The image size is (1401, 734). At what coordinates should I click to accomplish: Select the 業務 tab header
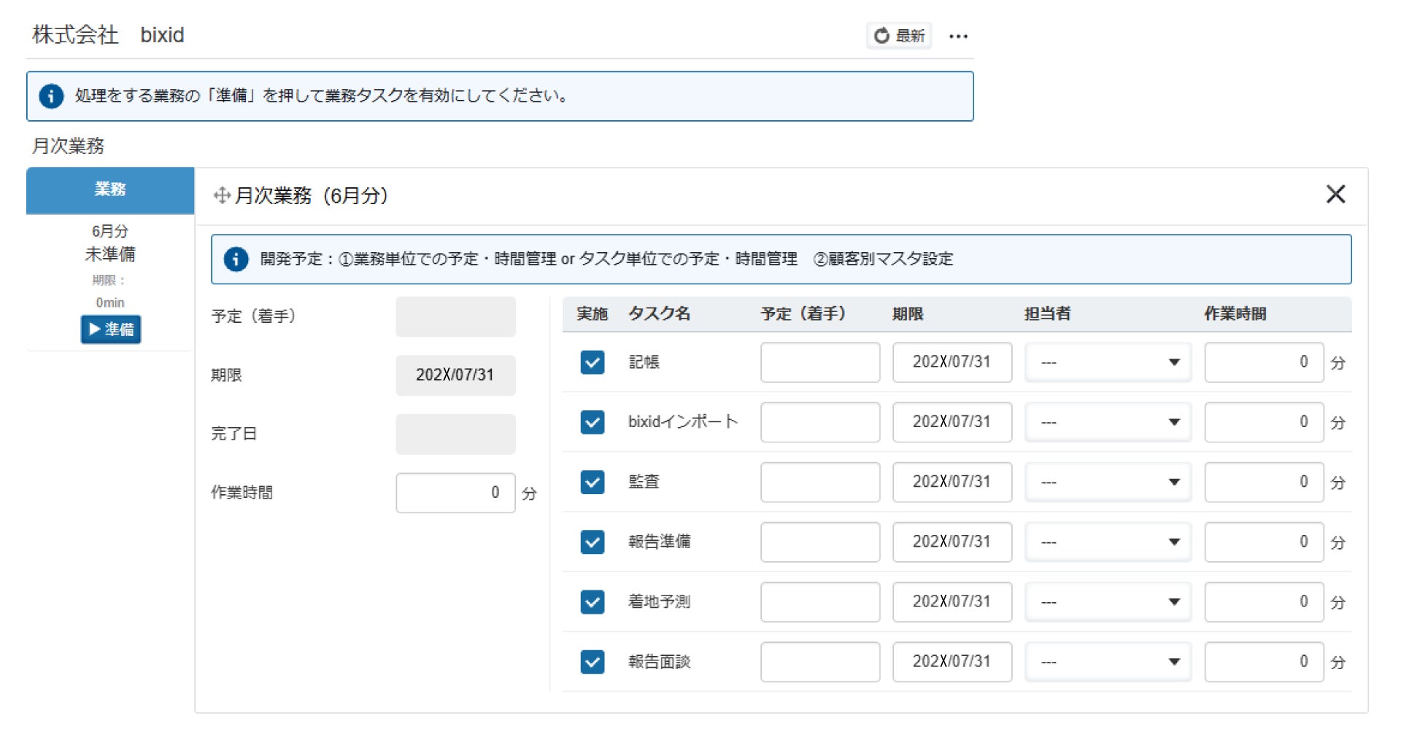[x=110, y=190]
